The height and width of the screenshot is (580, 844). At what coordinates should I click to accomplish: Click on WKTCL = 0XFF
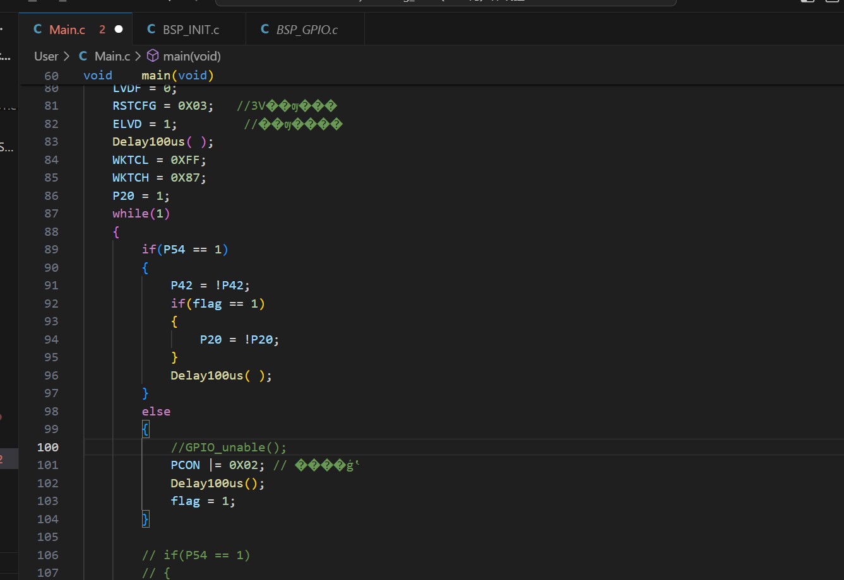(159, 159)
